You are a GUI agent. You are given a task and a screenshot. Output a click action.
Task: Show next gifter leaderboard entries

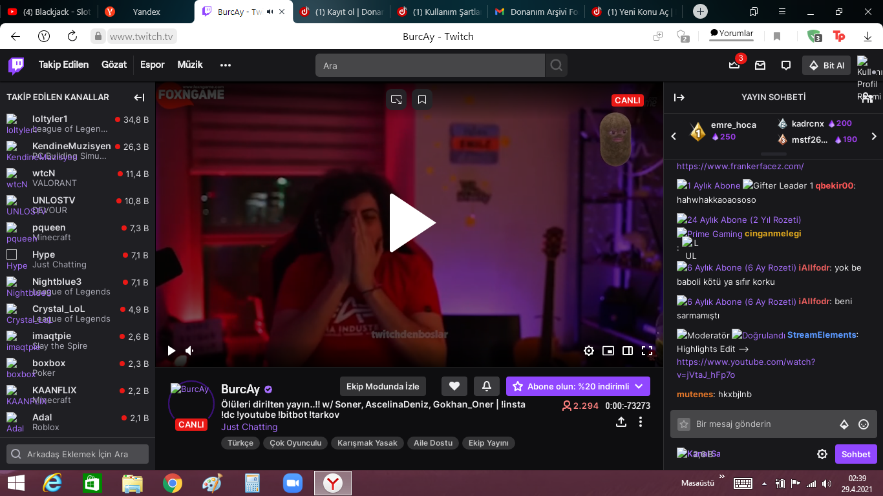point(874,136)
